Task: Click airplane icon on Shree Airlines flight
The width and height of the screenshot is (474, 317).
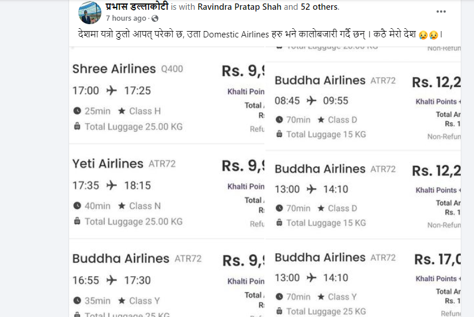Action: tap(112, 90)
